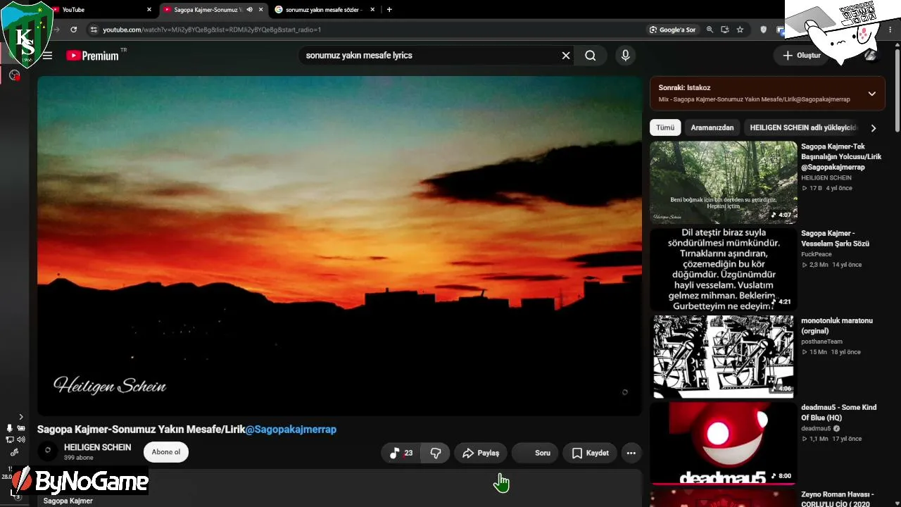901x507 pixels.
Task: Open 'Zeyno Roman Havası' video title
Action: (x=838, y=499)
